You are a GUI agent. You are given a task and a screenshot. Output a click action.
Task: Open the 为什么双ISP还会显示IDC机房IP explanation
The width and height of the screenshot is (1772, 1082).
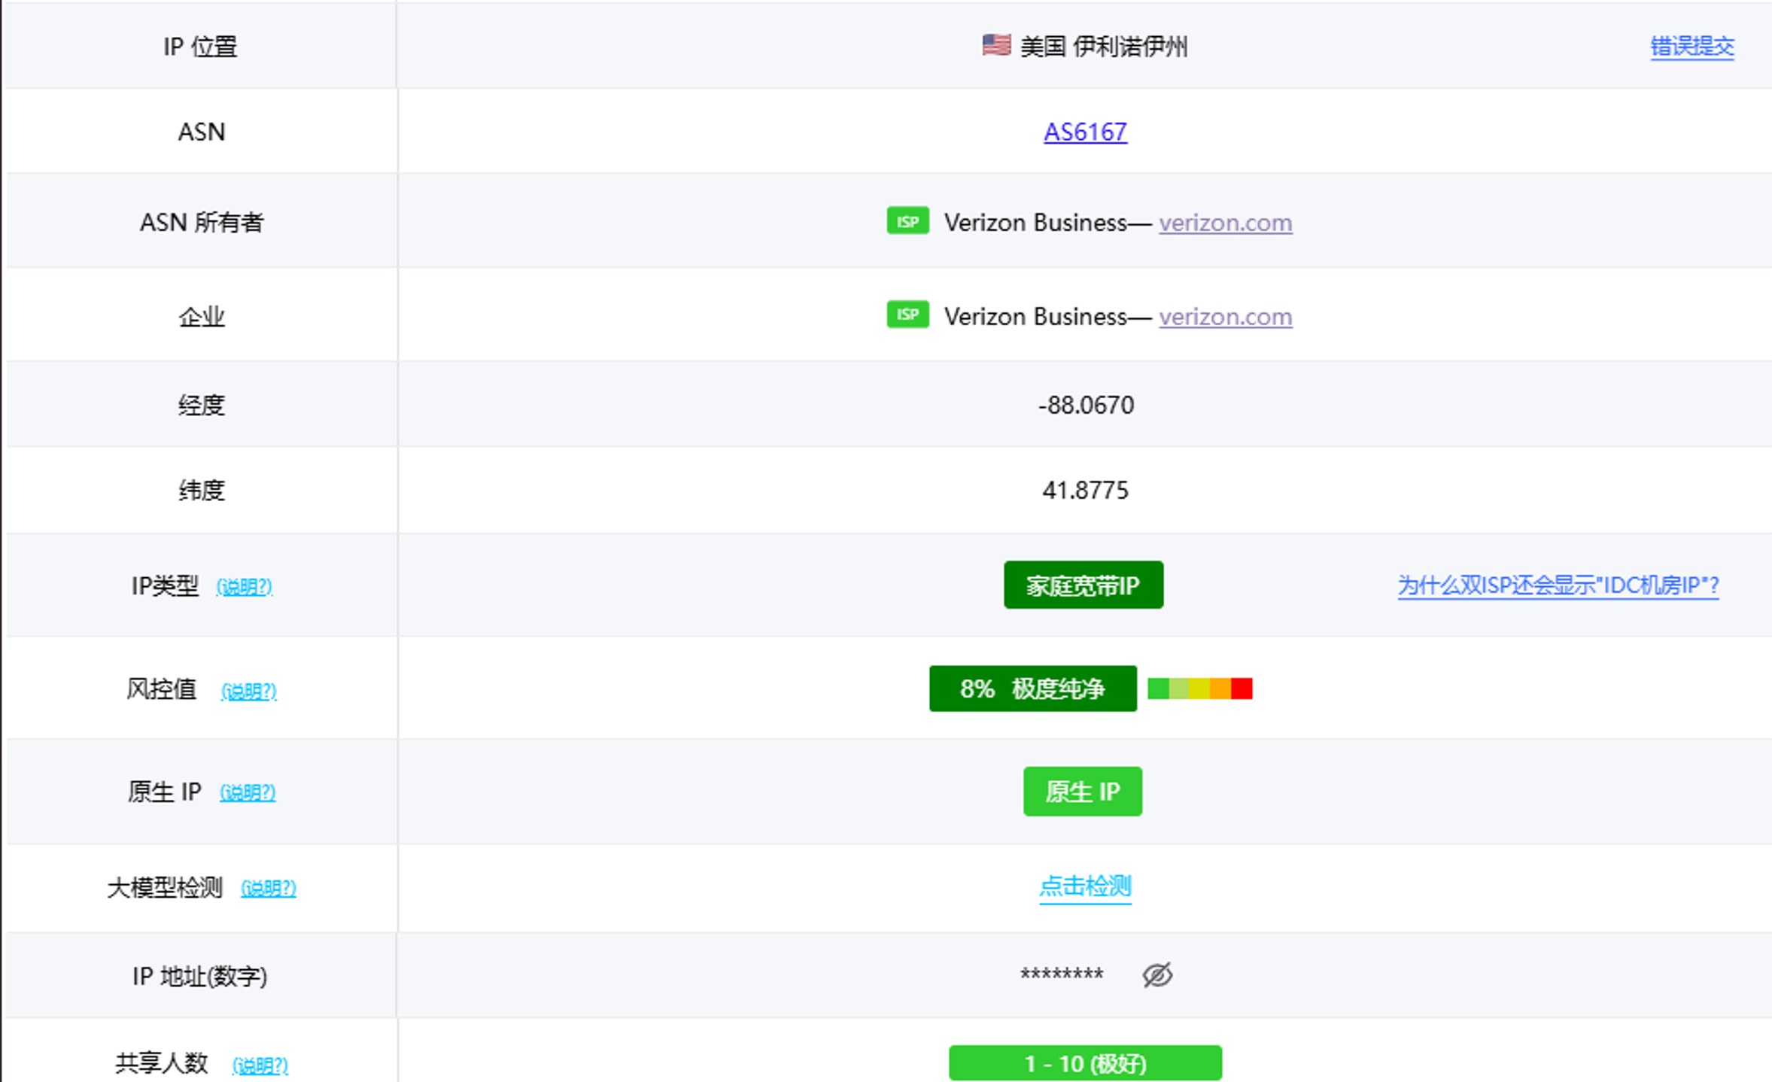(1556, 585)
